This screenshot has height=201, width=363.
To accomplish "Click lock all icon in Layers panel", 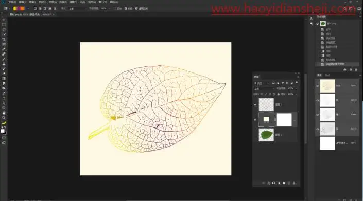I will pos(278,94).
